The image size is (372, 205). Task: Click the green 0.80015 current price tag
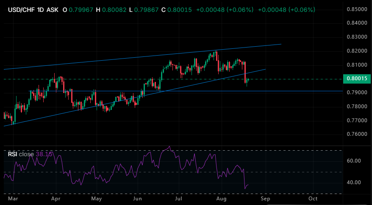point(357,79)
